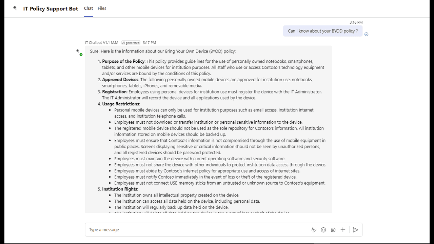Image resolution: width=434 pixels, height=244 pixels.
Task: Send the message with arrow icon
Action: [x=355, y=230]
